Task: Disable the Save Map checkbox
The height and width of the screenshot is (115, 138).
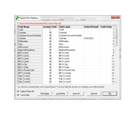Action: pyautogui.click(x=18, y=95)
